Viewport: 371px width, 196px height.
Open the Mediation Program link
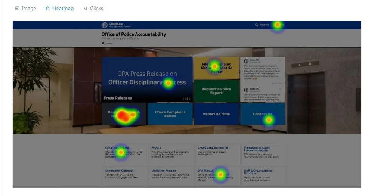pyautogui.click(x=164, y=171)
